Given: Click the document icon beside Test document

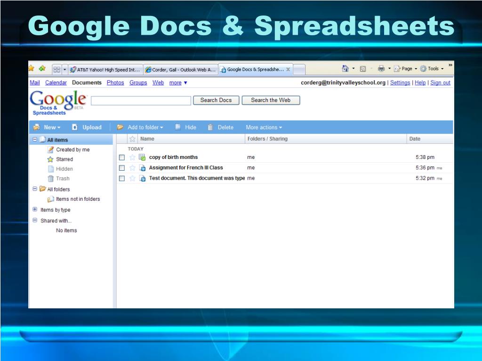Looking at the screenshot, I should pos(142,178).
